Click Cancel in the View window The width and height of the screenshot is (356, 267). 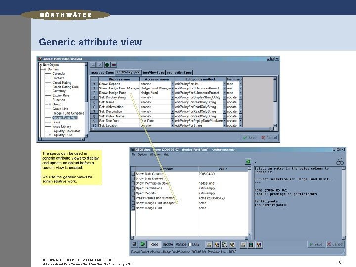[x=335, y=244]
